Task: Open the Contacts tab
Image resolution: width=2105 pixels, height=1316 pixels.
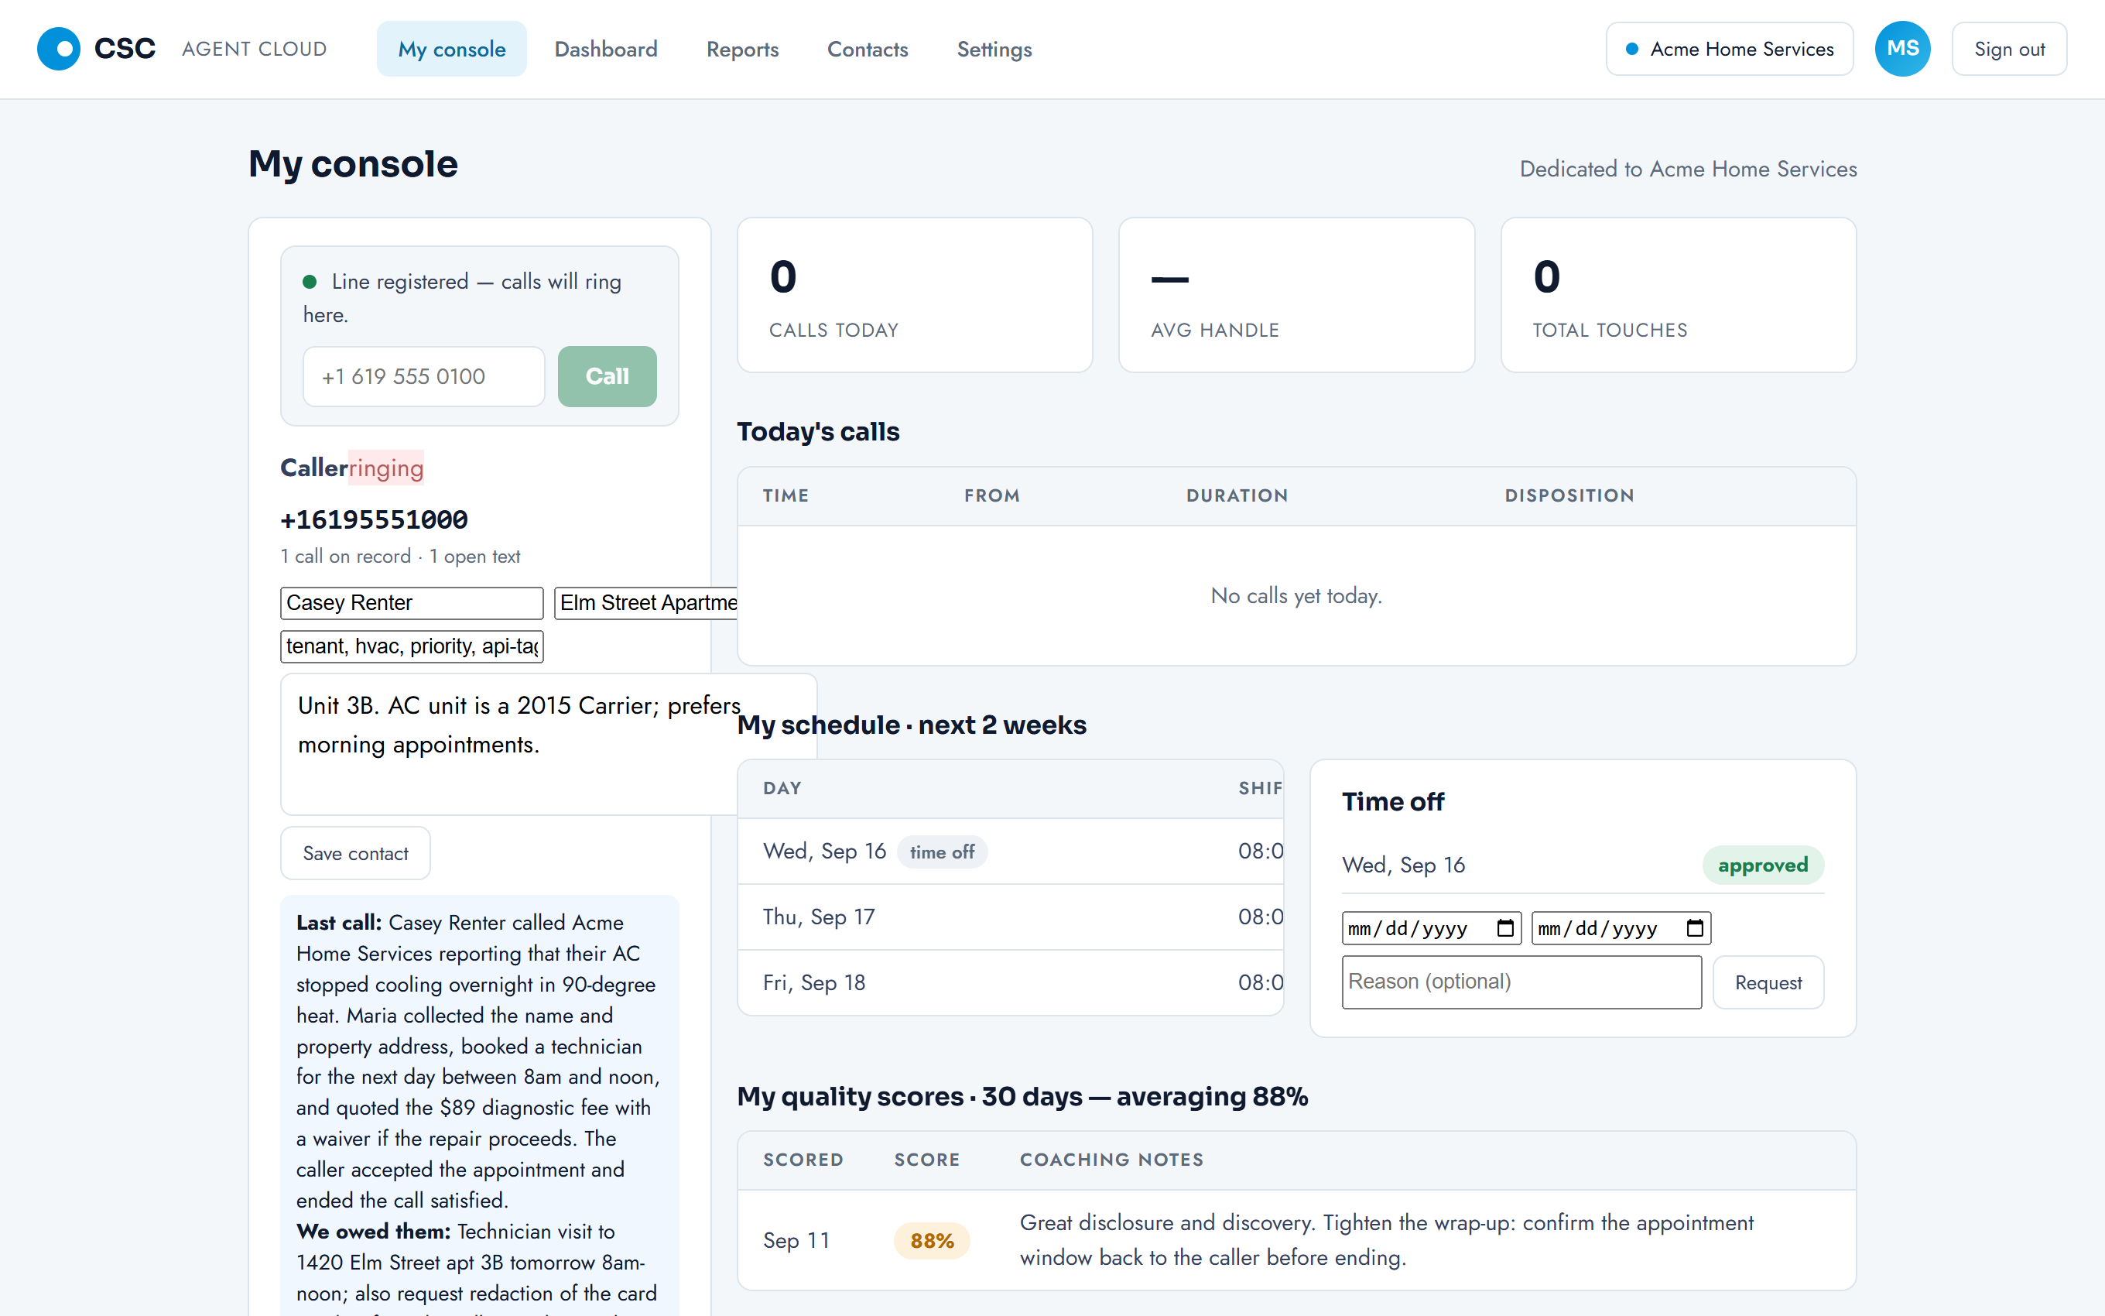Action: point(868,49)
